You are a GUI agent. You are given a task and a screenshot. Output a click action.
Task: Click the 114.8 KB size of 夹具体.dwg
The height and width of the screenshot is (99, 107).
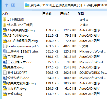70,67
